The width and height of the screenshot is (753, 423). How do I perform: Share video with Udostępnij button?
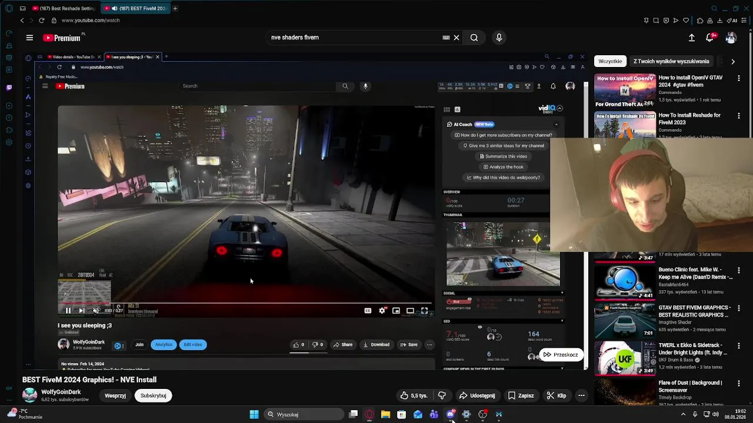click(x=477, y=395)
